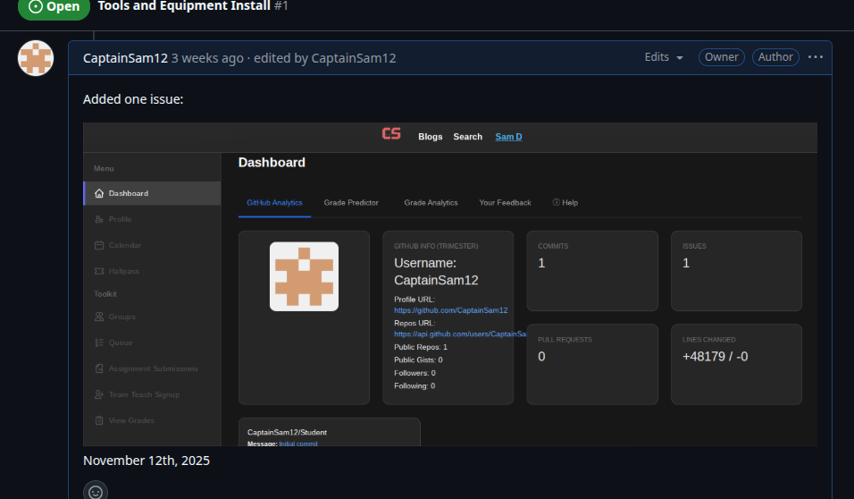Add an emoji reaction with the smiley icon
Screen dimensions: 854x499
pos(96,492)
